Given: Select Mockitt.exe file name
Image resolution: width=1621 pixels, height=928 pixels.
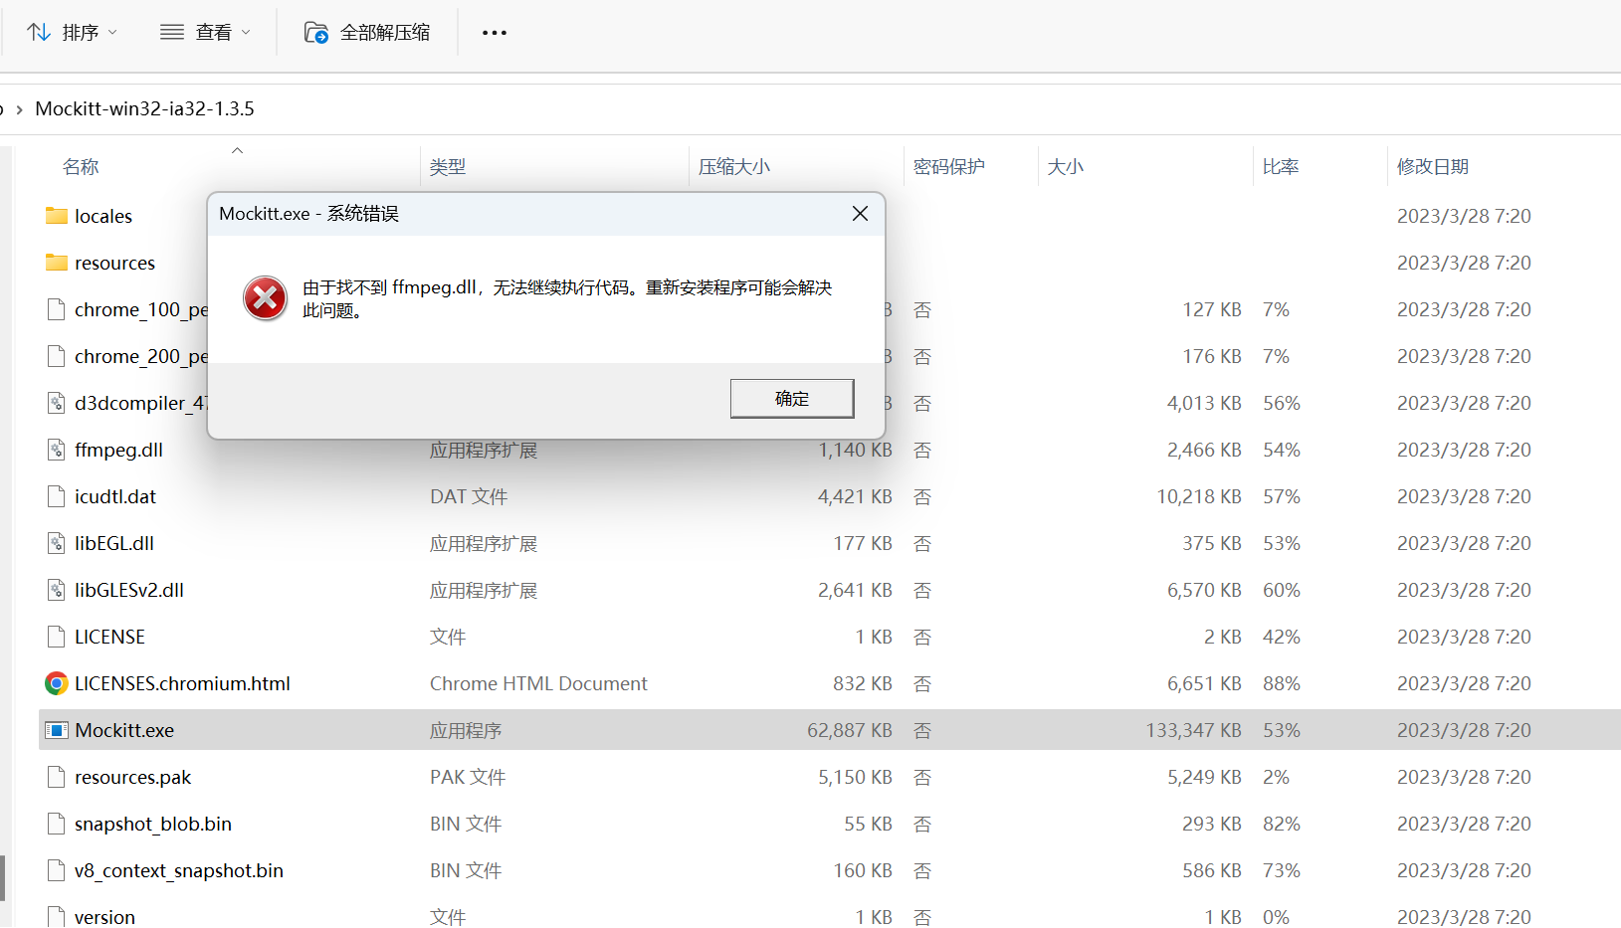Looking at the screenshot, I should pyautogui.click(x=124, y=730).
